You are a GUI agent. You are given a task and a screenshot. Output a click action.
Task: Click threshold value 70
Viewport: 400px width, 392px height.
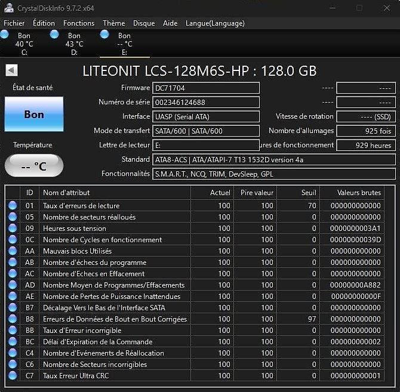[x=312, y=205]
